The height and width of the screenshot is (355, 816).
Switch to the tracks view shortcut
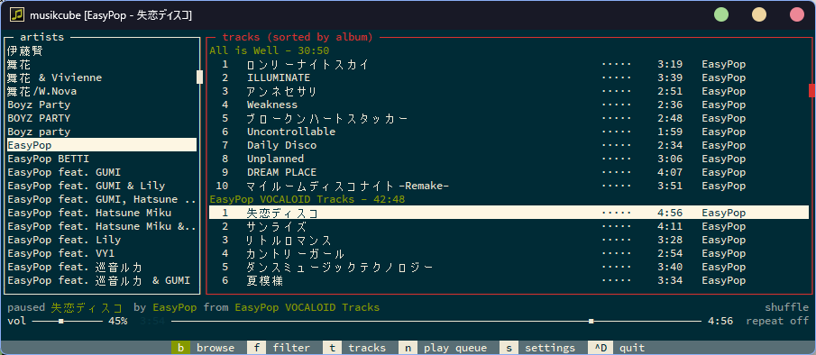pos(354,348)
